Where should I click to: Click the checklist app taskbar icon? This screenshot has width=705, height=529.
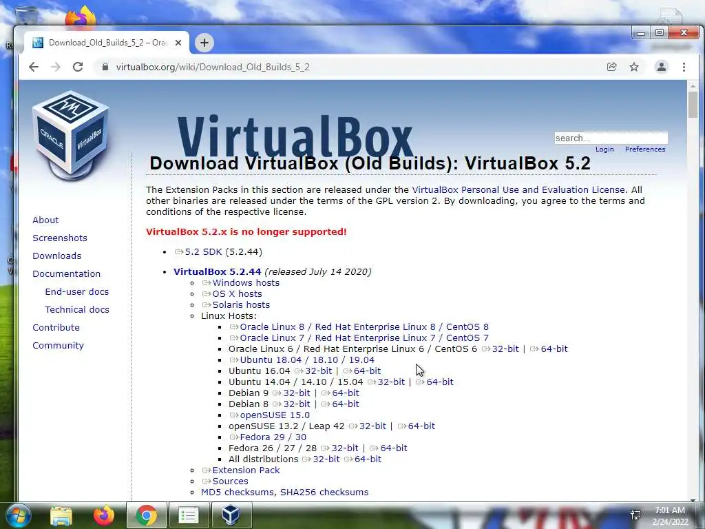189,515
